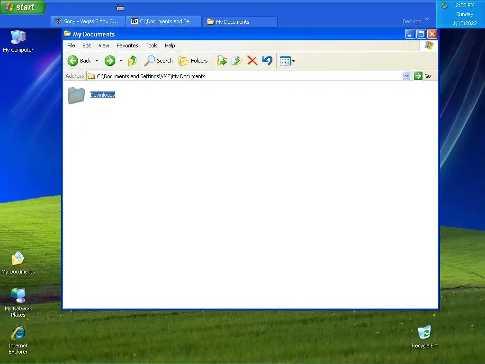Click the system tray icon near clock
This screenshot has height=364, width=485.
(444, 5)
